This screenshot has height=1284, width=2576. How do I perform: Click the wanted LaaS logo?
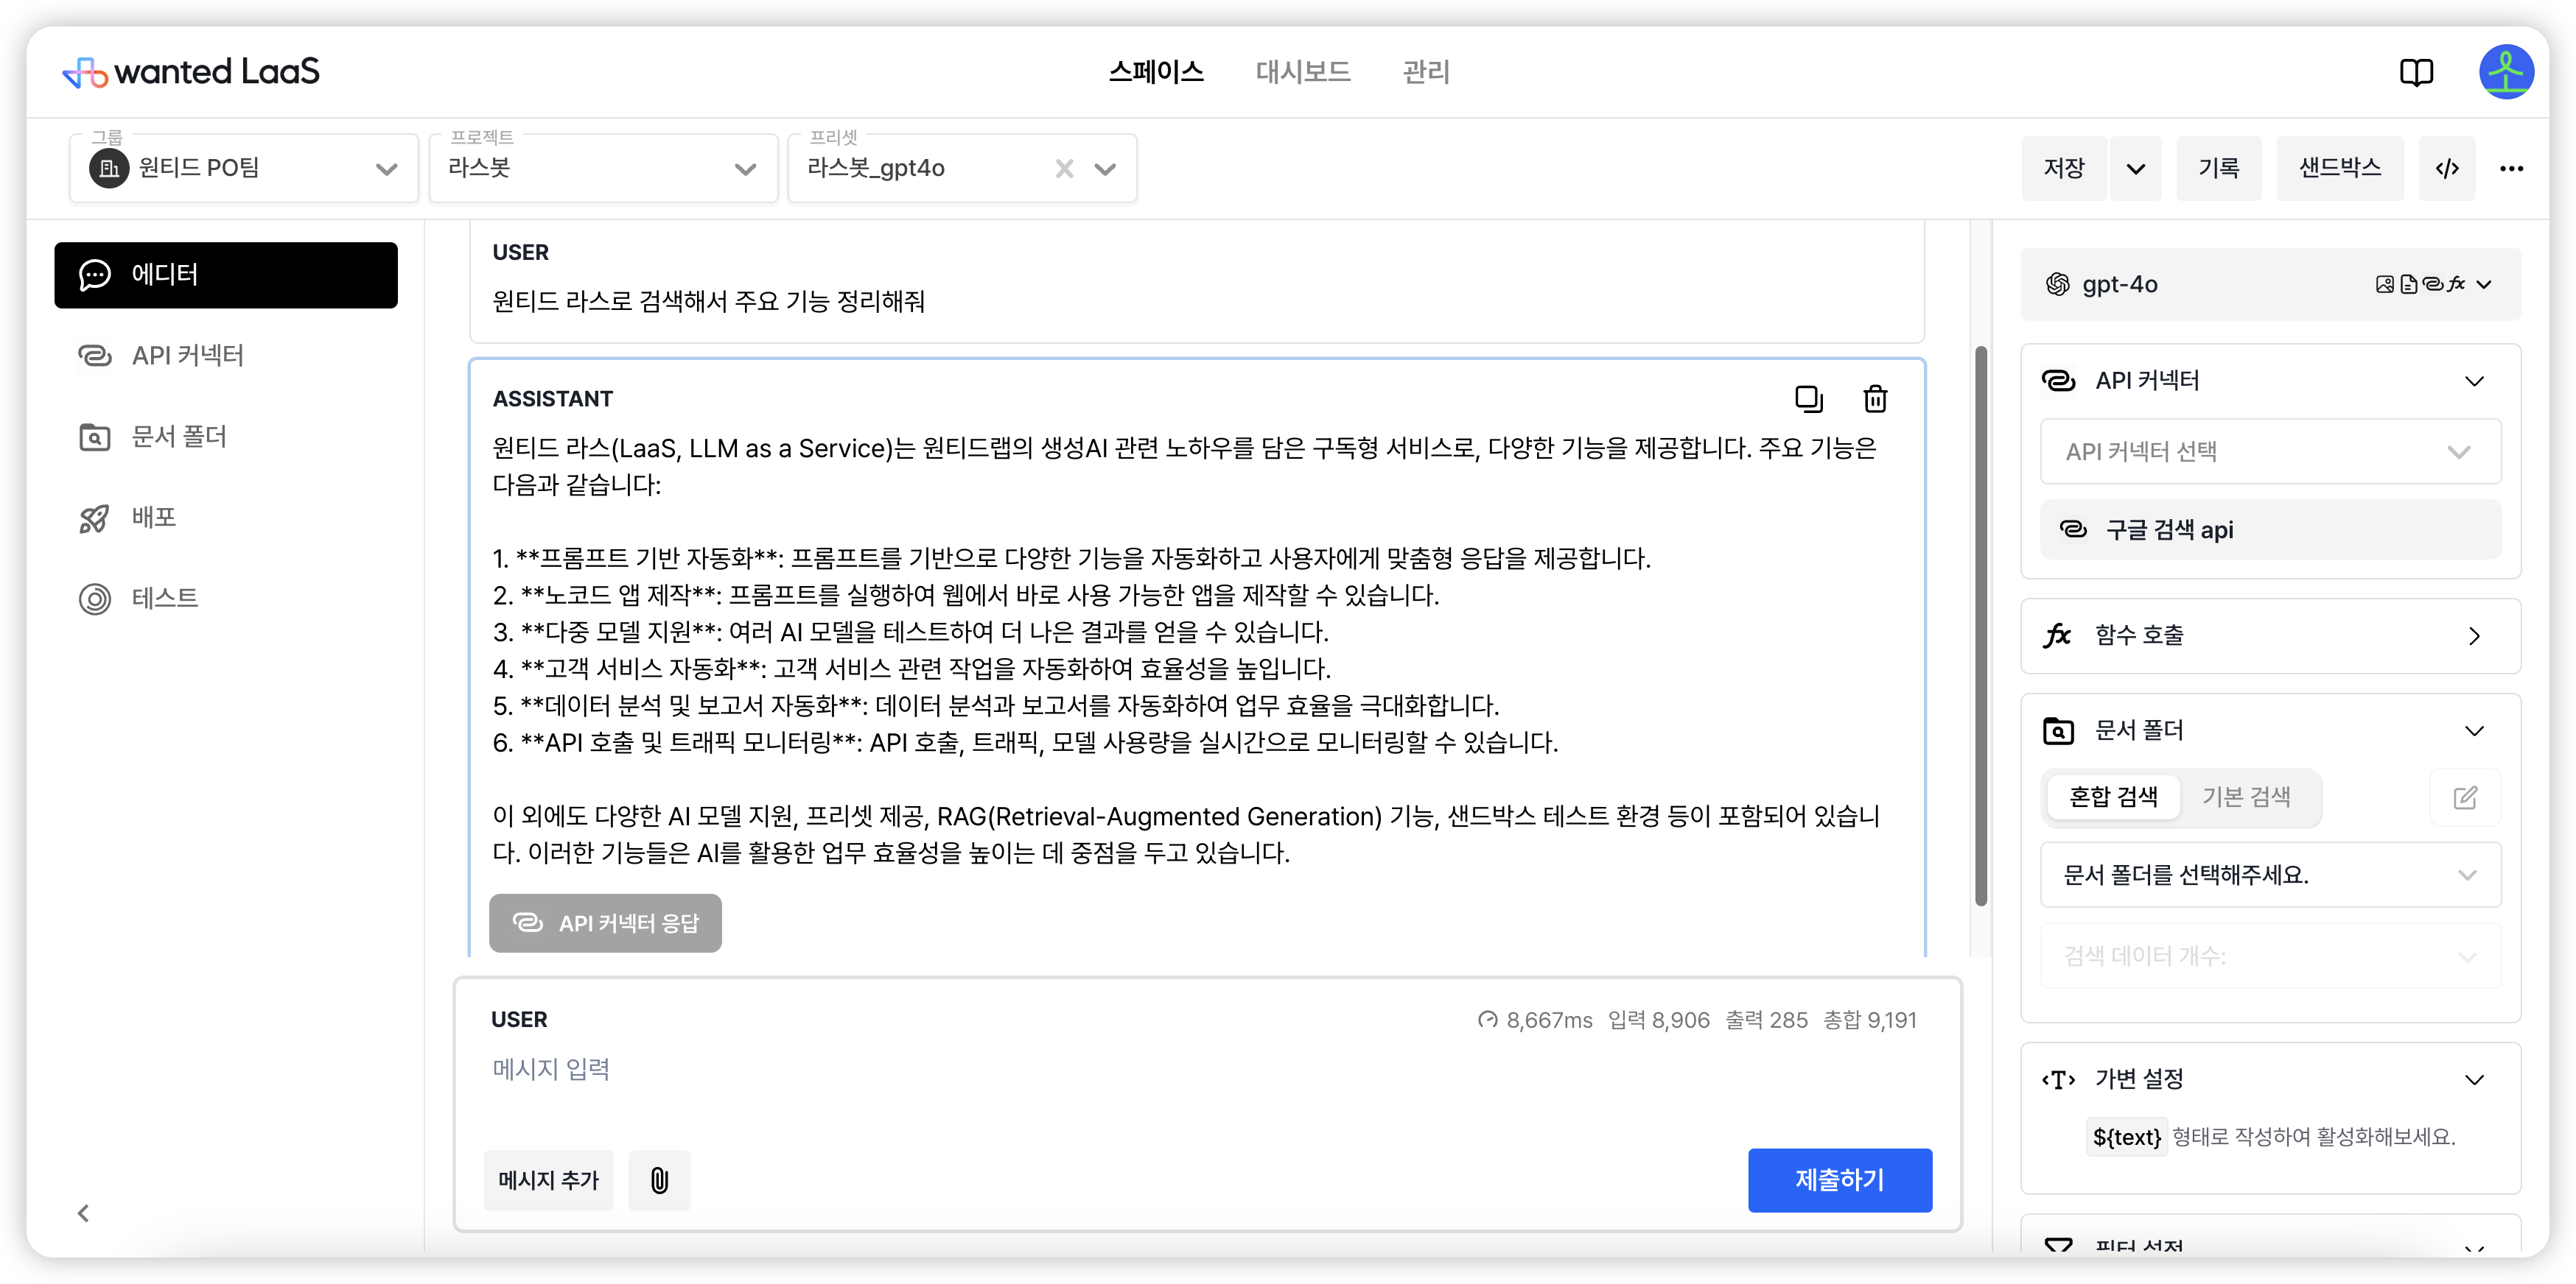(191, 72)
